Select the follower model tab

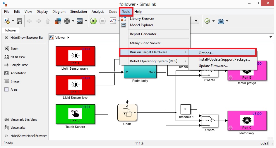point(11,30)
